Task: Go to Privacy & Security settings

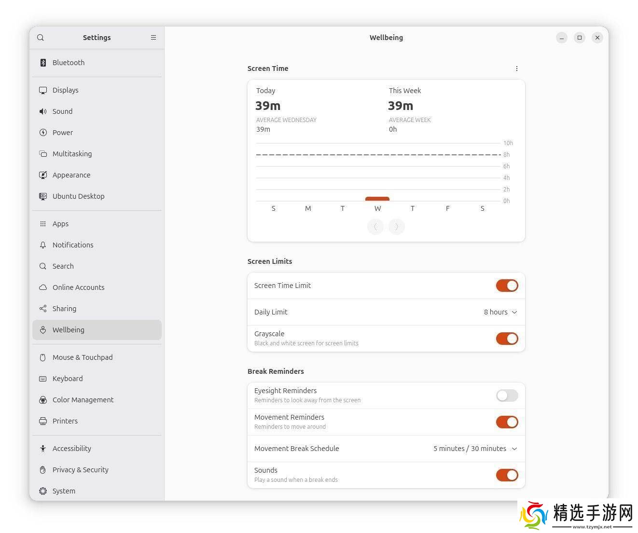Action: (80, 470)
